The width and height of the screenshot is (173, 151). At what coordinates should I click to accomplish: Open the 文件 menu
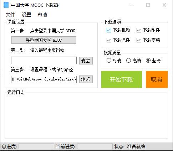click(10, 15)
